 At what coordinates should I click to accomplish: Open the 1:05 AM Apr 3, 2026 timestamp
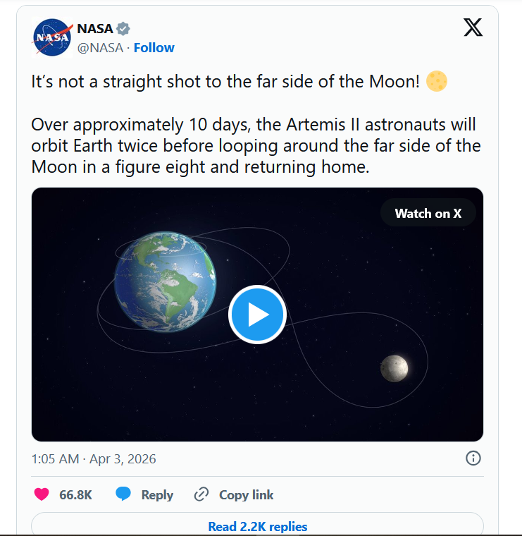click(x=94, y=459)
